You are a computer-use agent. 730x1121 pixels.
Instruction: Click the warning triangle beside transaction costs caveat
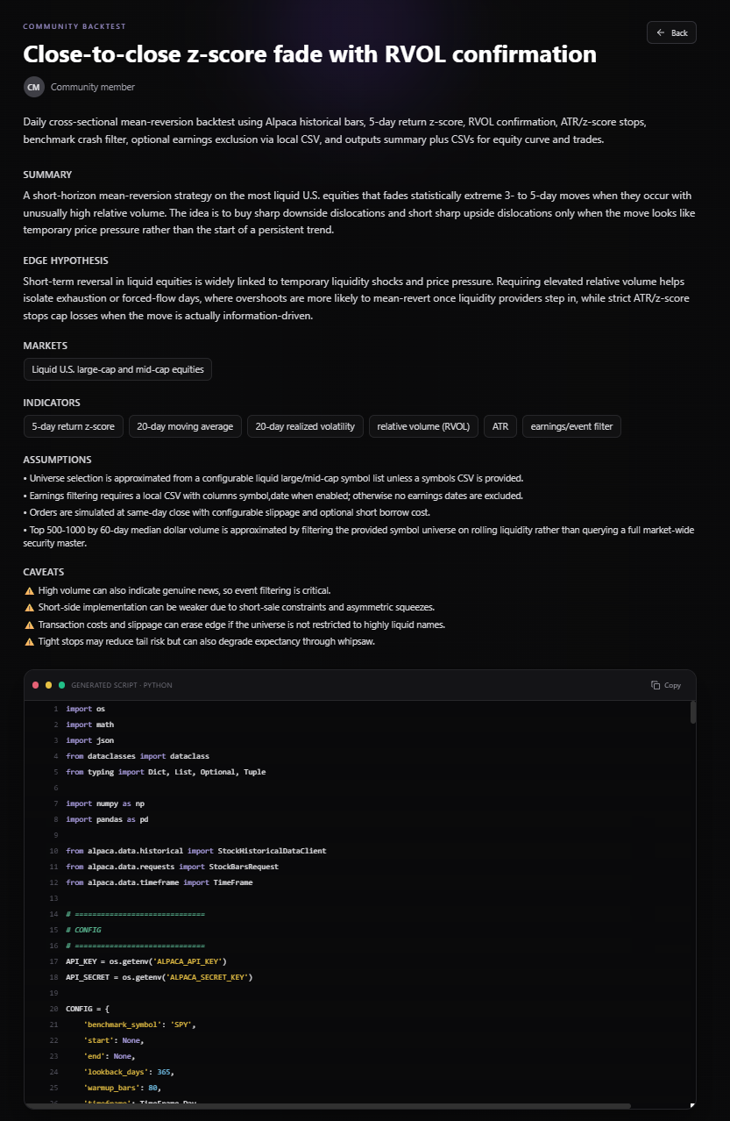[29, 624]
